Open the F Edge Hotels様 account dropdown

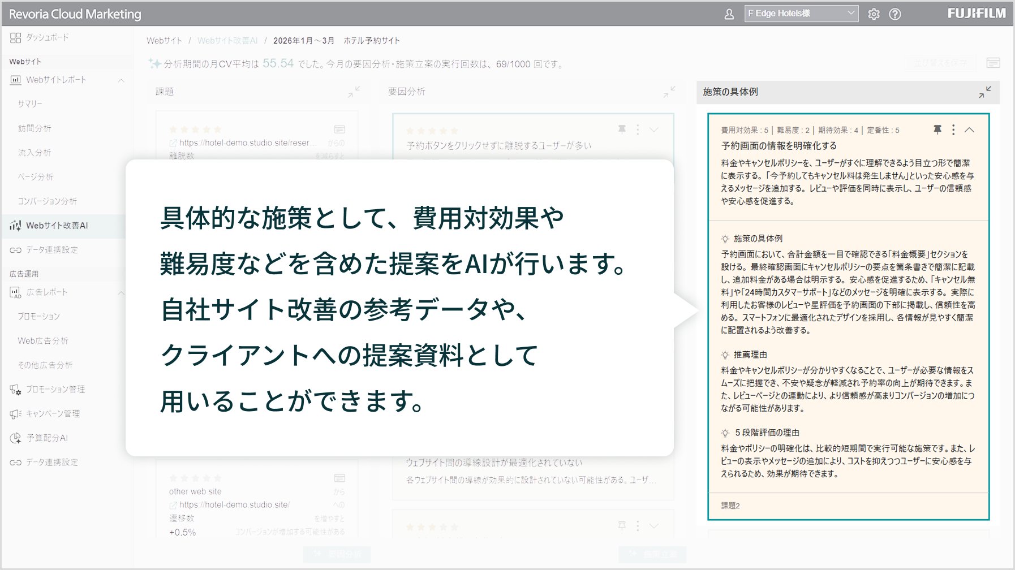[801, 13]
